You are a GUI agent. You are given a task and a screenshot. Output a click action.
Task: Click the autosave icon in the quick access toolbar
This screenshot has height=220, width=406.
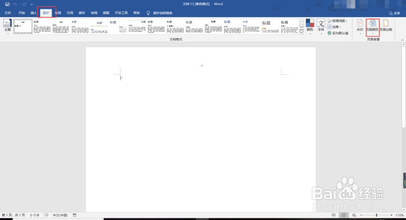pos(7,4)
